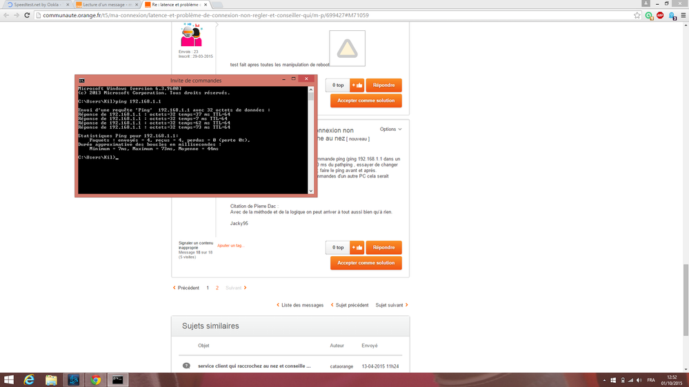
Task: Click the thumbs-up icon on message 18
Action: click(x=357, y=247)
